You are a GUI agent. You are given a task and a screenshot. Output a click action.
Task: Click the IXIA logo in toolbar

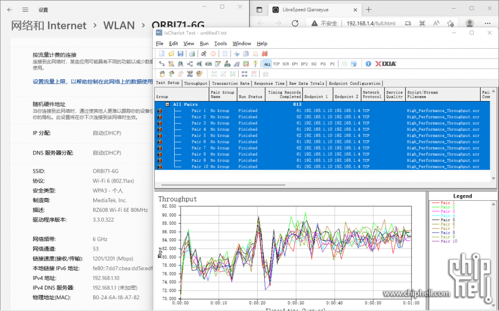point(386,64)
